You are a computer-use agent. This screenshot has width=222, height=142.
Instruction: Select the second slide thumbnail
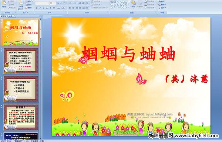pyautogui.click(x=21, y=61)
